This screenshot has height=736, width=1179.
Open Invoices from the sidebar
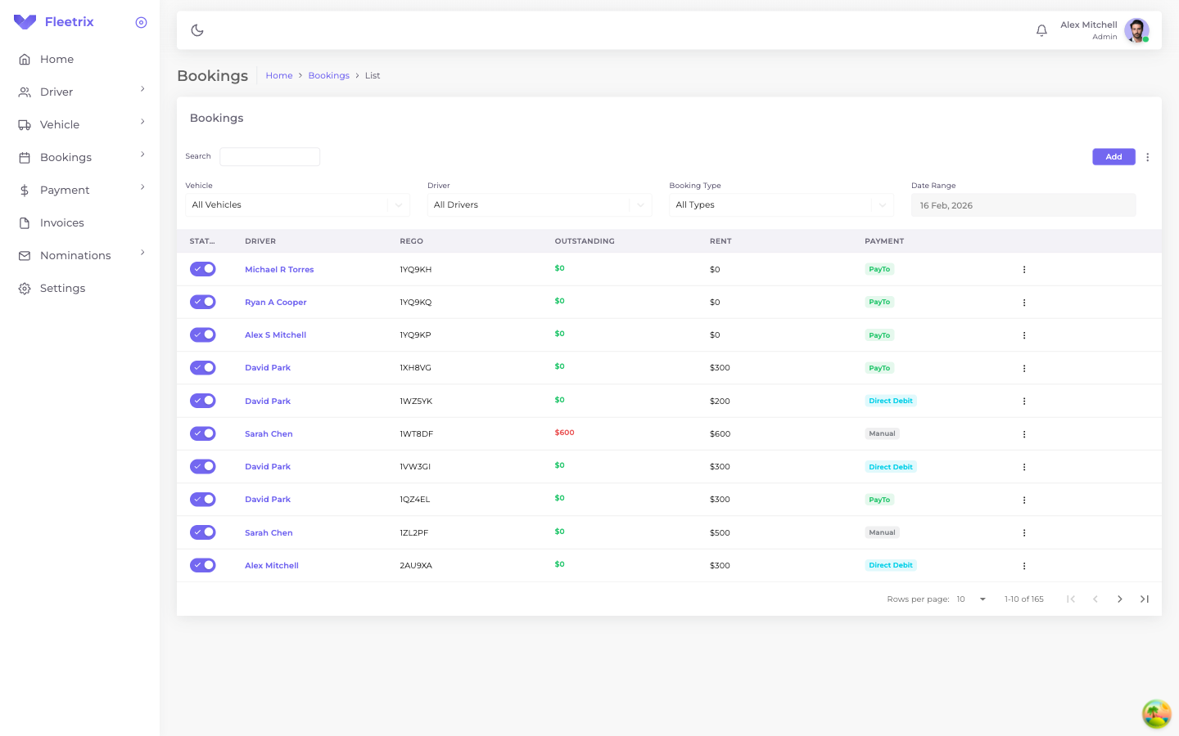(62, 222)
